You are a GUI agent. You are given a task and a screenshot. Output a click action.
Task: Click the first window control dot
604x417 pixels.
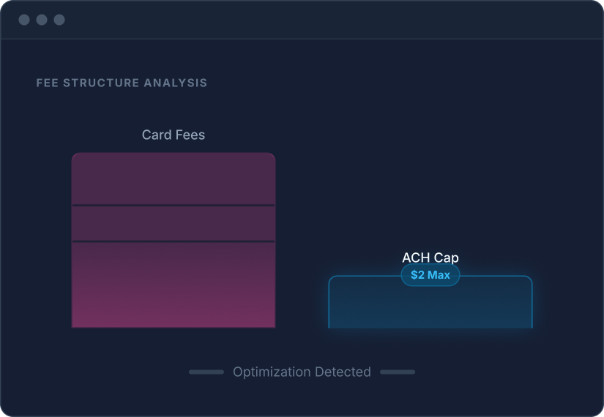point(24,20)
